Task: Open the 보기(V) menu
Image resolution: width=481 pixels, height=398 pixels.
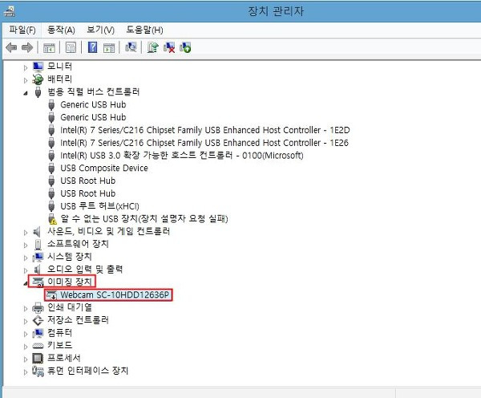Action: pos(101,30)
